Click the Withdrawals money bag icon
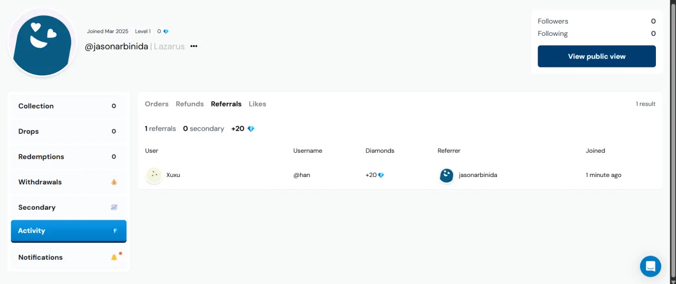This screenshot has height=284, width=676. (114, 182)
